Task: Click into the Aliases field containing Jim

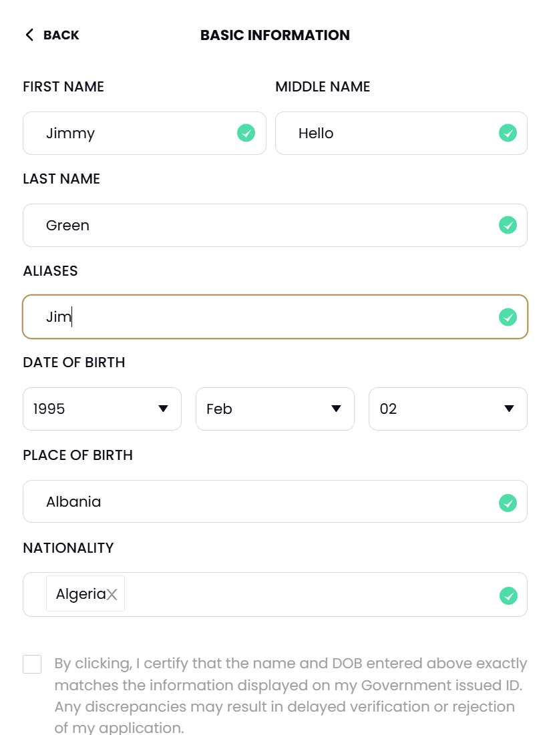Action: pyautogui.click(x=275, y=317)
